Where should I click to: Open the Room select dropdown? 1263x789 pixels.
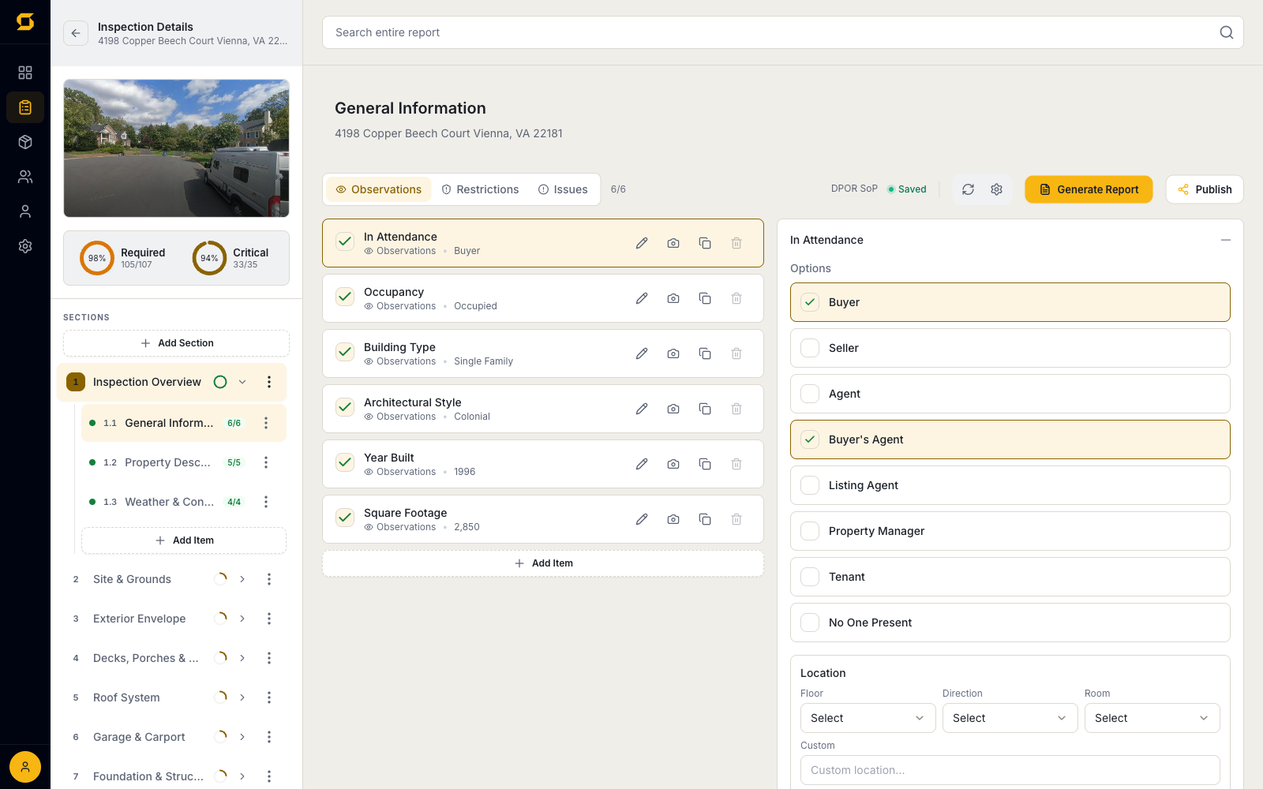1152,718
